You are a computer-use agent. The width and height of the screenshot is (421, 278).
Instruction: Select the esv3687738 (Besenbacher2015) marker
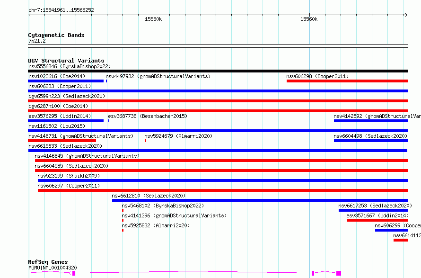coord(109,121)
